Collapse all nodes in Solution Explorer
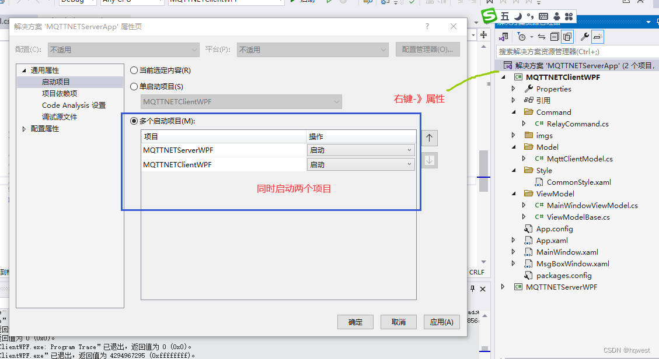The height and width of the screenshot is (359, 659). 553,36
